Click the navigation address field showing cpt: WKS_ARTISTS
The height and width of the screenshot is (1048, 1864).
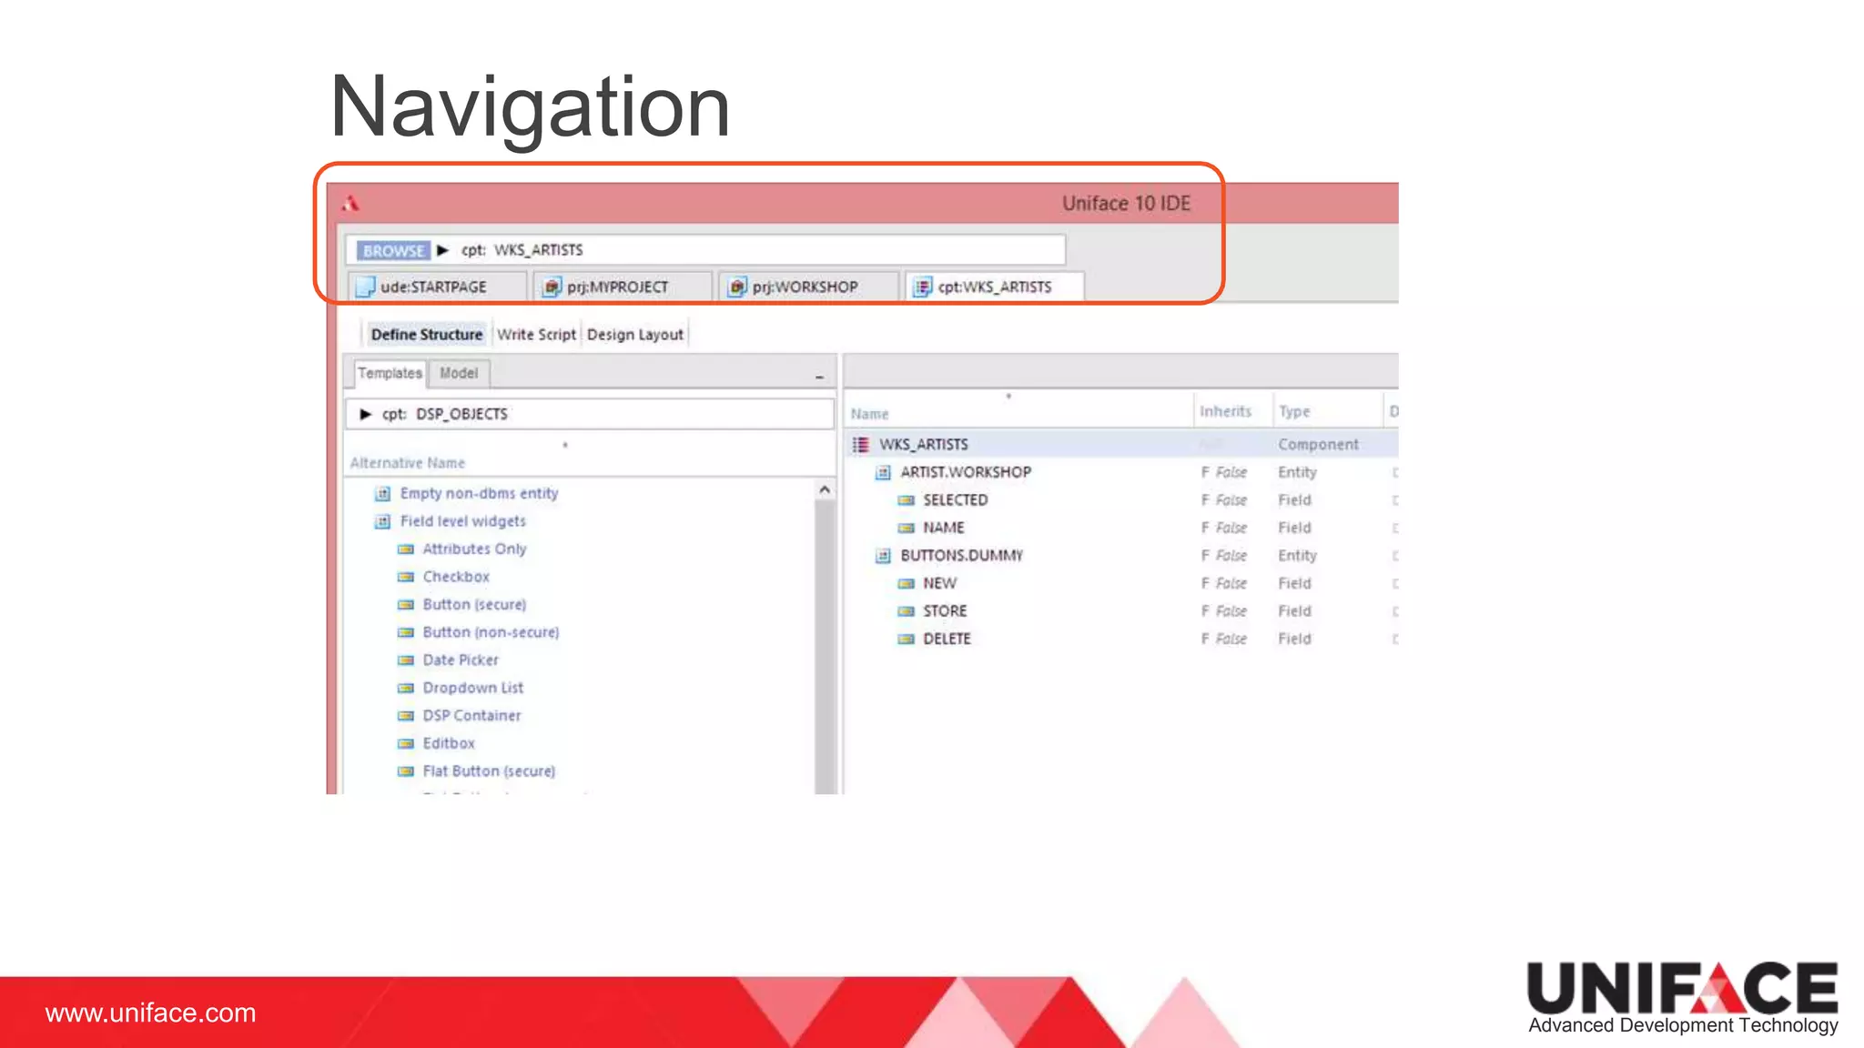[705, 250]
